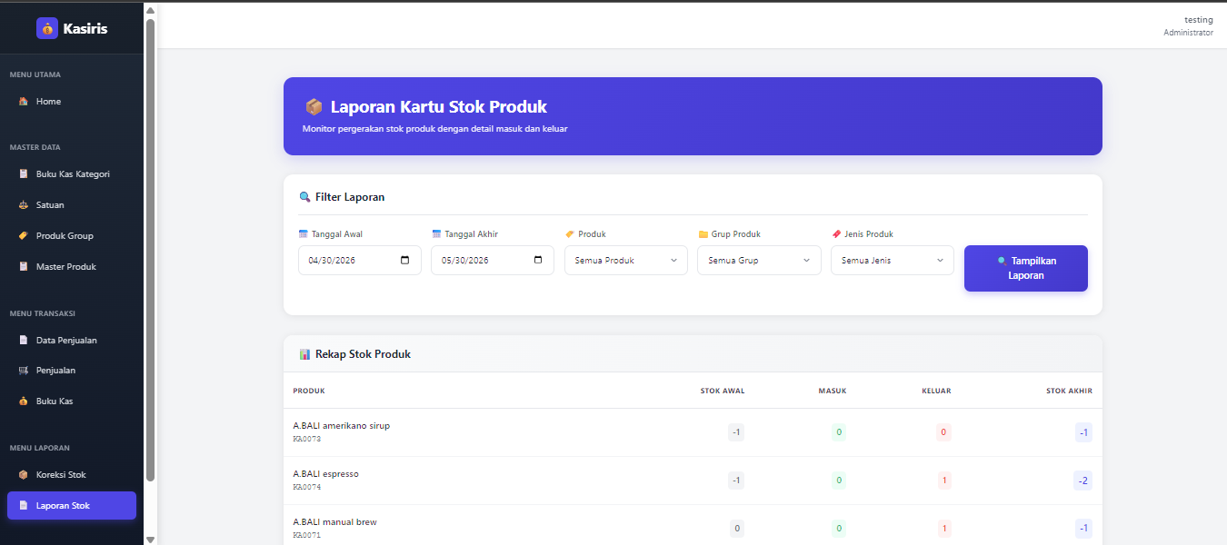The width and height of the screenshot is (1227, 545).
Task: Click the Laporan Stok document icon
Action: pyautogui.click(x=24, y=506)
